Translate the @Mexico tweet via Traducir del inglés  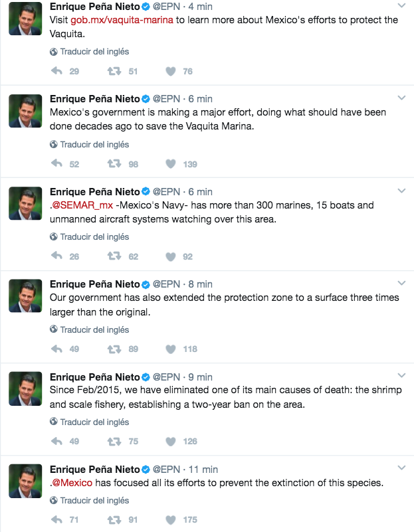coord(94,500)
